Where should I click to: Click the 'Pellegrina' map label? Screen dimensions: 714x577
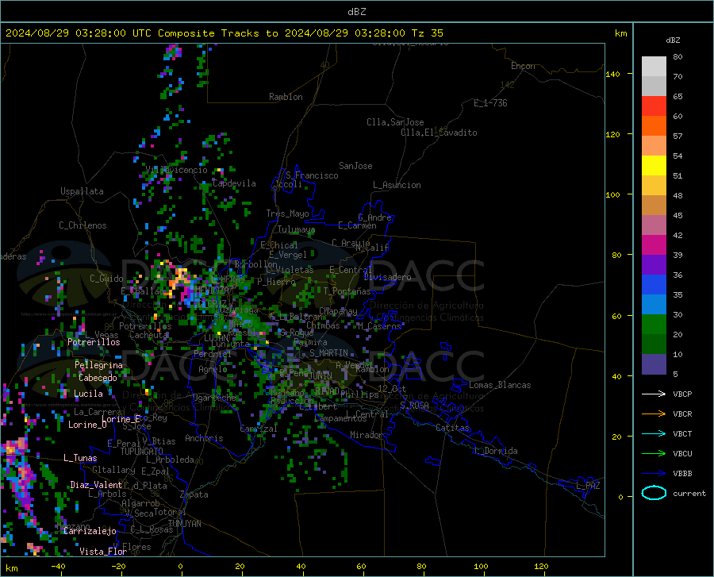point(98,365)
